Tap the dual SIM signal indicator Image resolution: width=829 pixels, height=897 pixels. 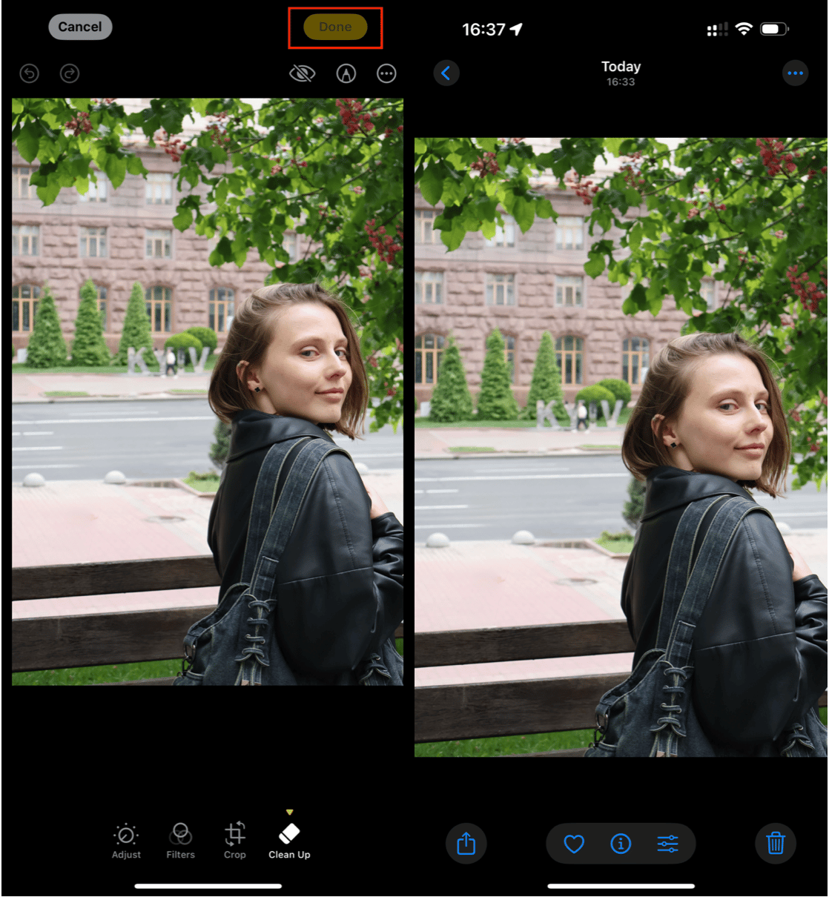point(717,30)
